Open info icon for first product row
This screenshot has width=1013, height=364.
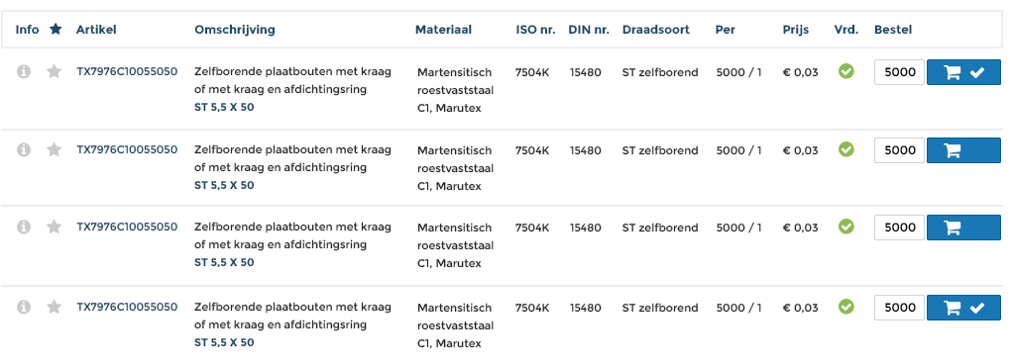23,71
